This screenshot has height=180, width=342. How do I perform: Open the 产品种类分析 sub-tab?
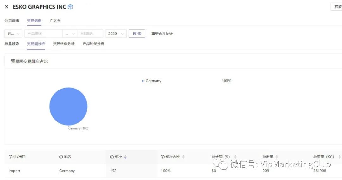(x=93, y=44)
